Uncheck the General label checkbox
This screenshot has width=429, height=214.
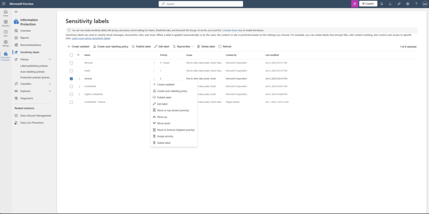coord(71,79)
